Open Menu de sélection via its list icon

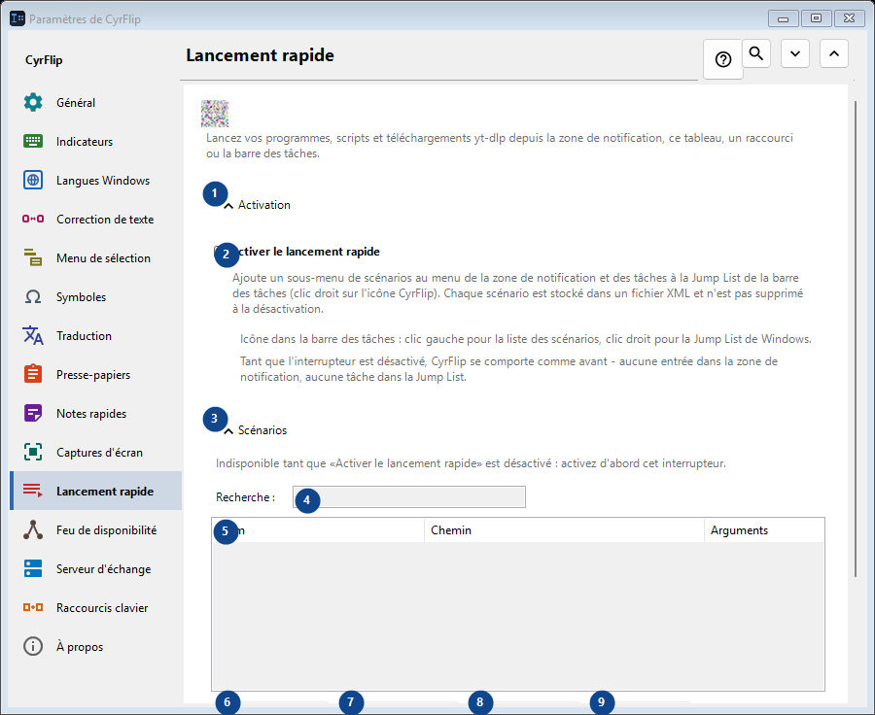tap(33, 257)
